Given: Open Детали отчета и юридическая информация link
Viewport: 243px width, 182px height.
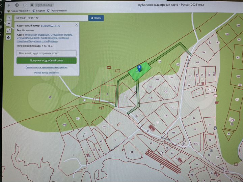Looking at the screenshot, I should coord(46,67).
